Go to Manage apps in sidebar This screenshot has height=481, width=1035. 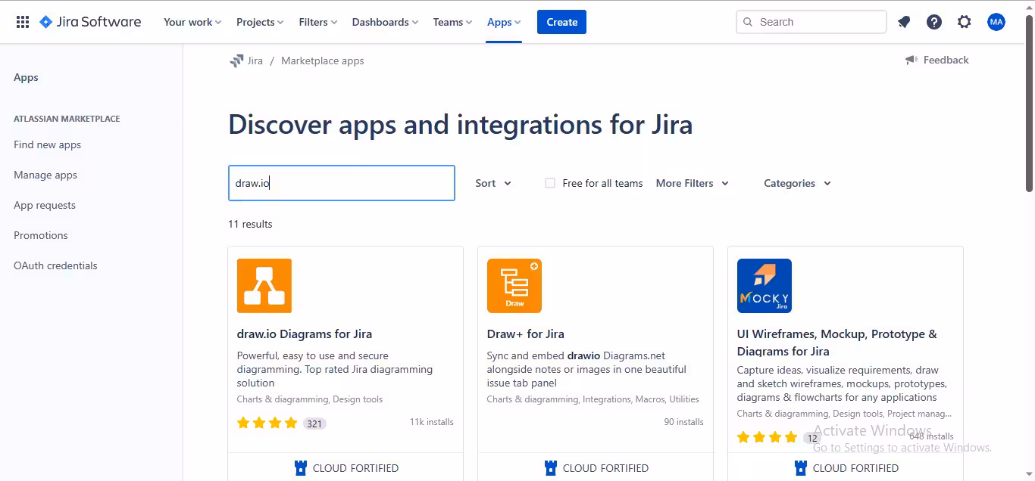(45, 175)
